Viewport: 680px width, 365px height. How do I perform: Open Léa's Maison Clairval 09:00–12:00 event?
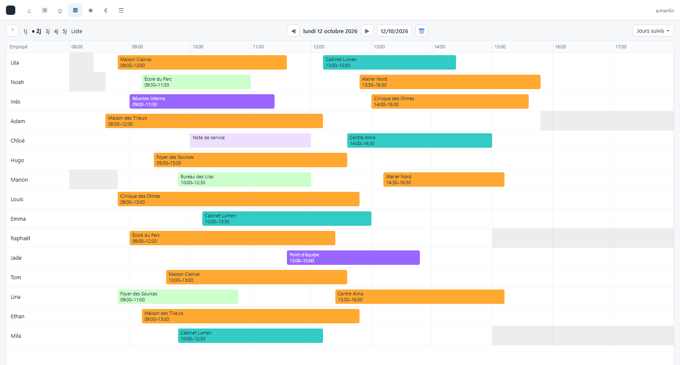tap(202, 62)
